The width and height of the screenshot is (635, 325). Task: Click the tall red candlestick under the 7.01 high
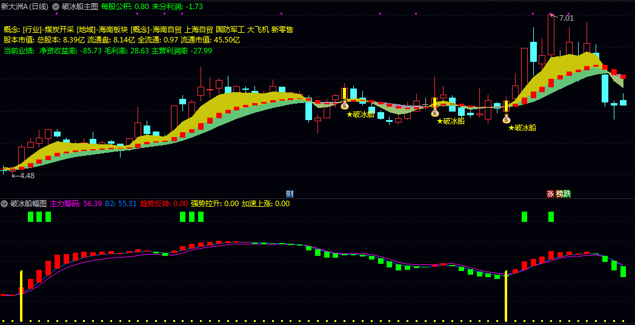point(551,35)
